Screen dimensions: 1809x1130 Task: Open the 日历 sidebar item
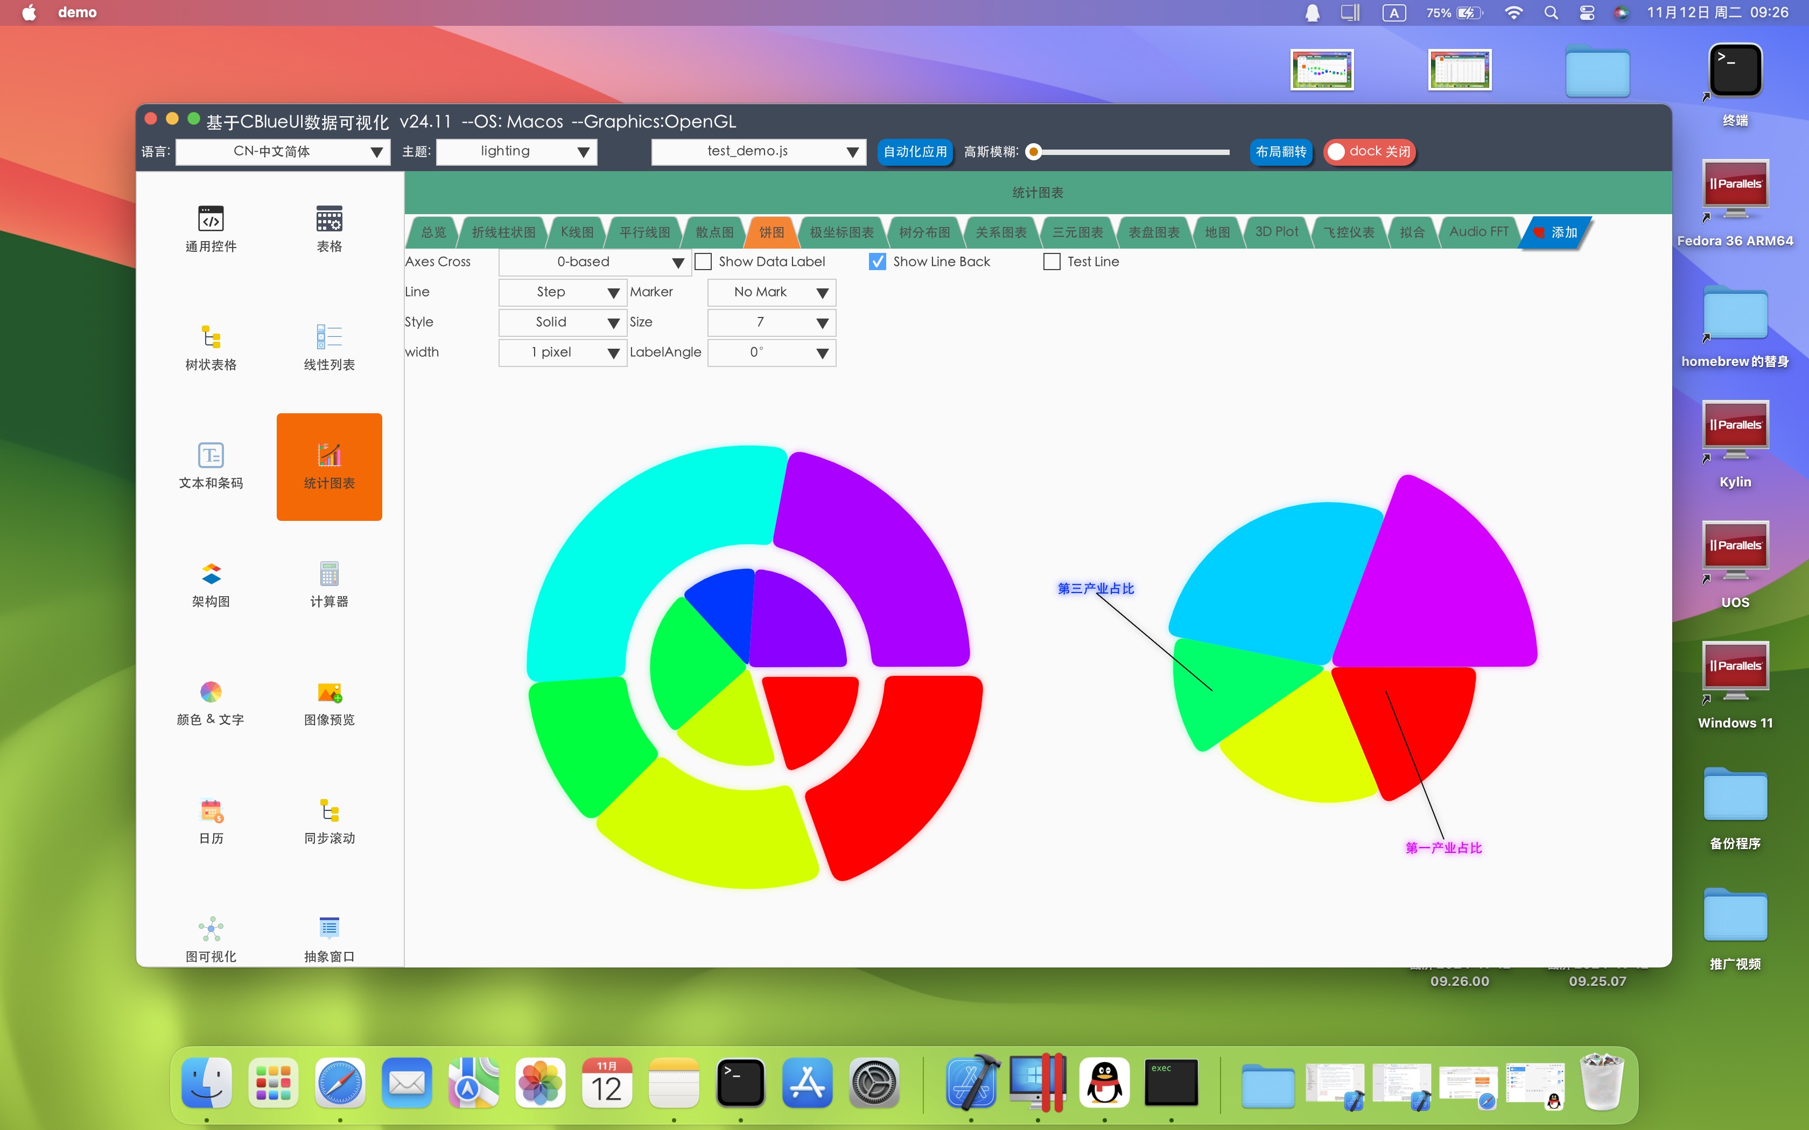pos(211,821)
